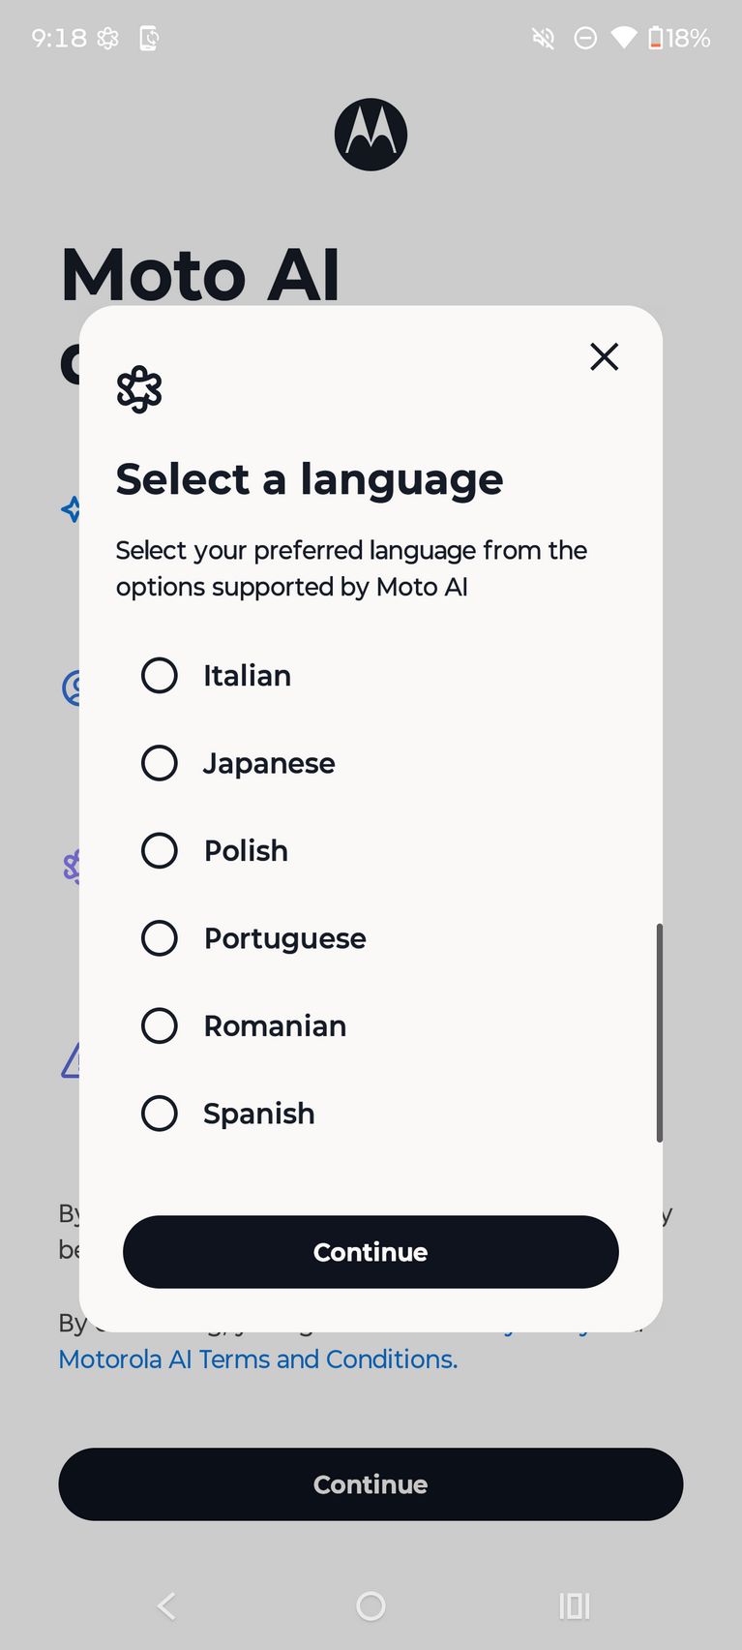Tap the Motorola logo at top

[371, 135]
